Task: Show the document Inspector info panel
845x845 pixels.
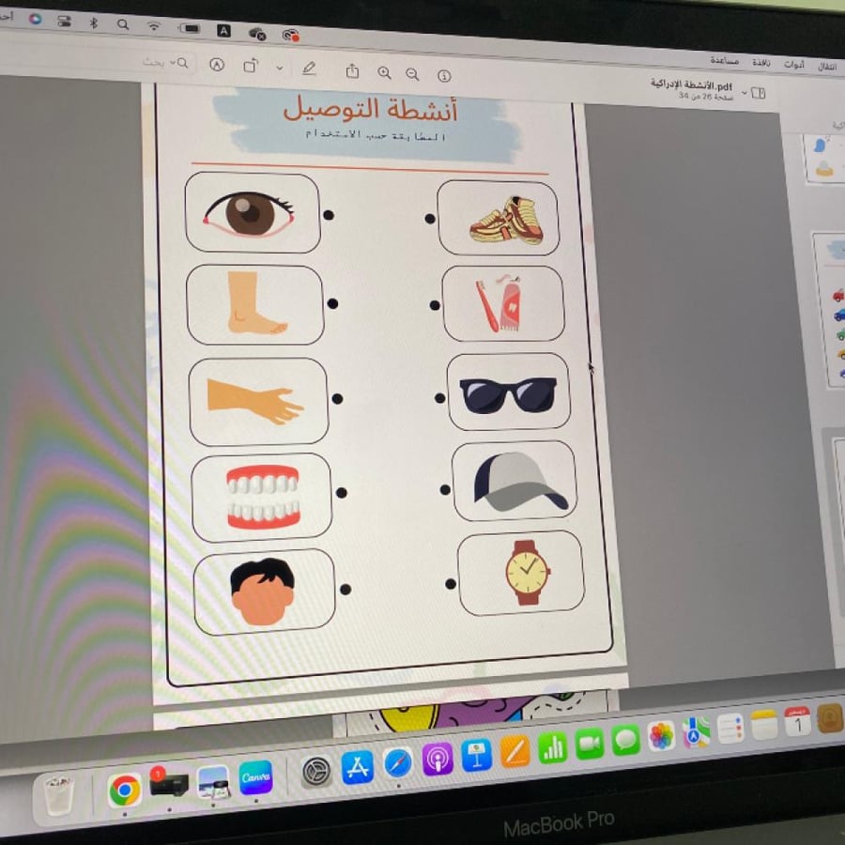Action: point(444,76)
